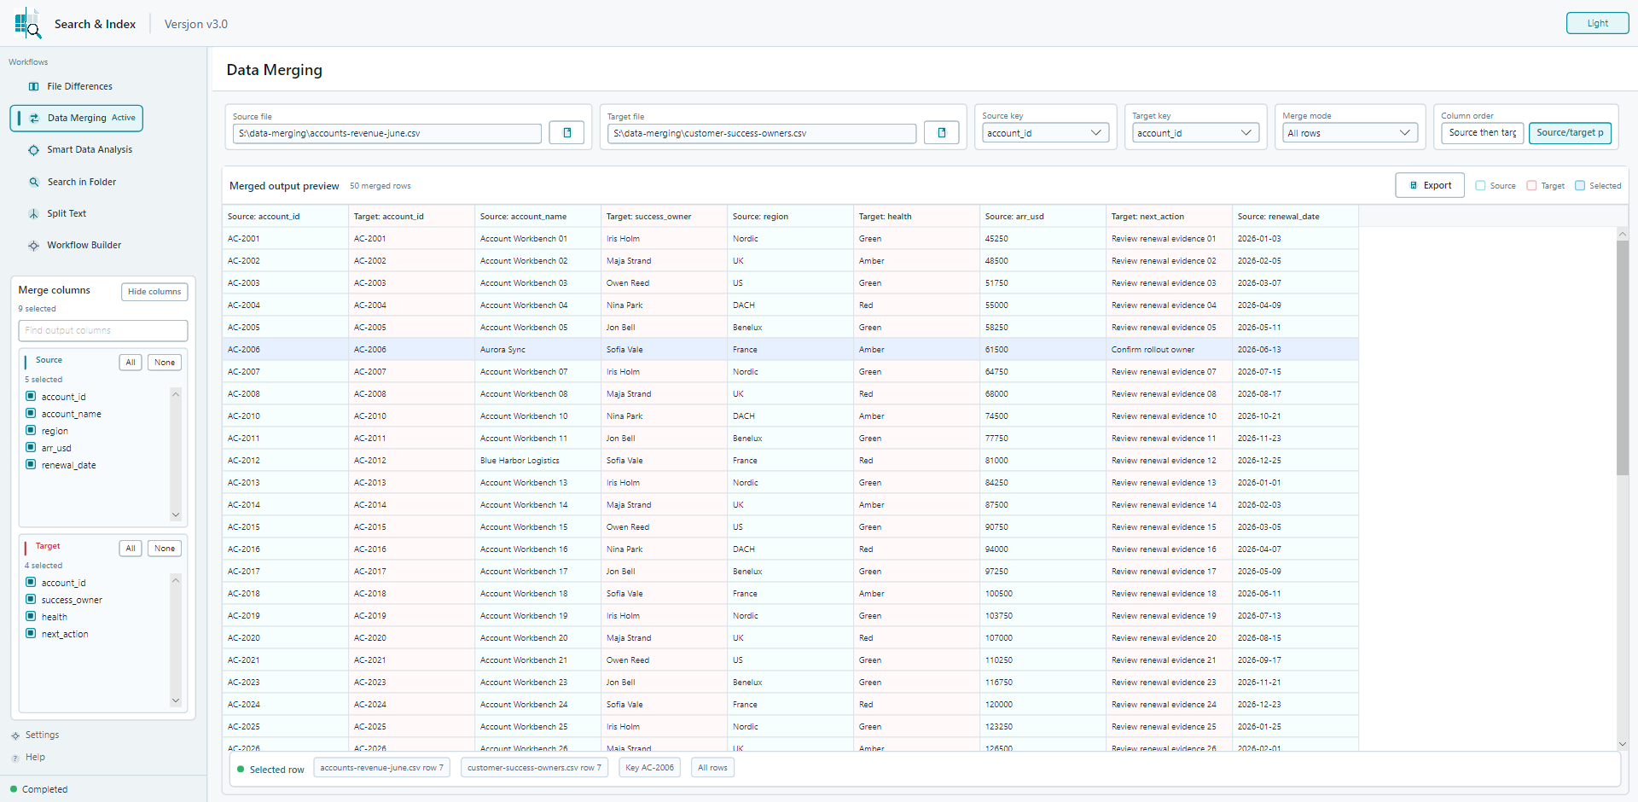Toggle target account_id column checkbox
Screen dimensions: 1638x802
[x=31, y=582]
